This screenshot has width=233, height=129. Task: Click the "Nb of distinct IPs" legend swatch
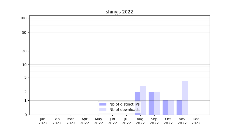pyautogui.click(x=103, y=104)
